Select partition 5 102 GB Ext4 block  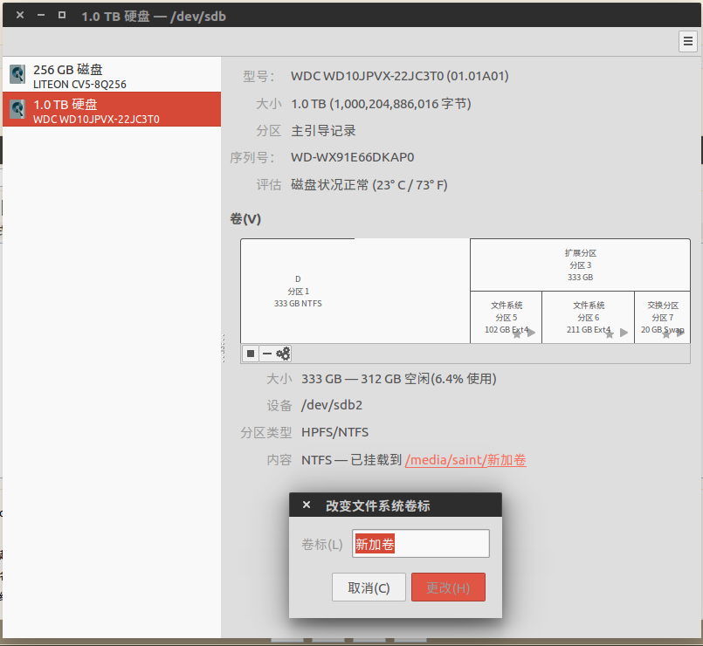(x=507, y=318)
